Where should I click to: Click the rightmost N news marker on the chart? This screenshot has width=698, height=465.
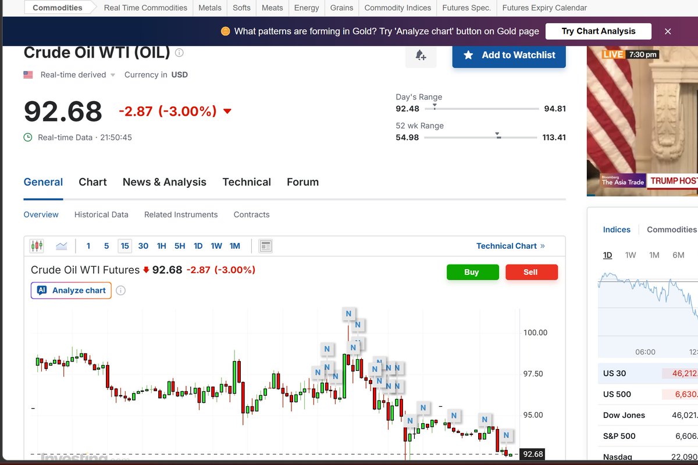[x=506, y=435]
